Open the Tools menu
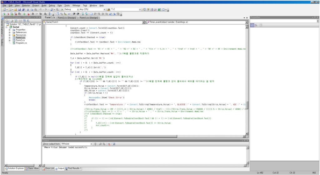The image size is (320, 175). [x=67, y=6]
